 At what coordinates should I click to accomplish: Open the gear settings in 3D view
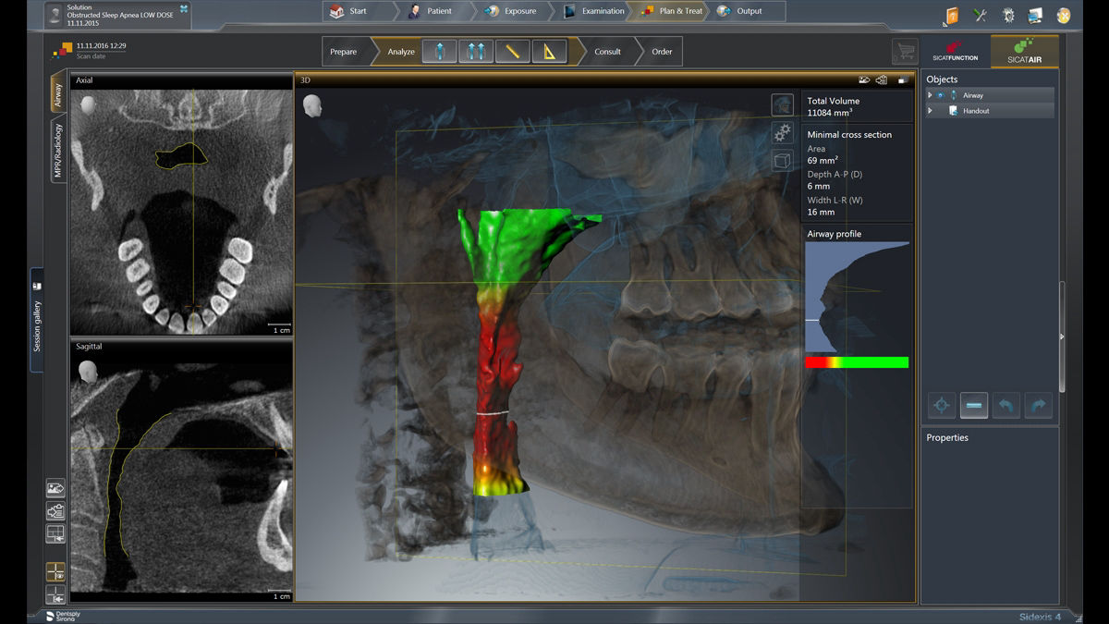pyautogui.click(x=782, y=133)
